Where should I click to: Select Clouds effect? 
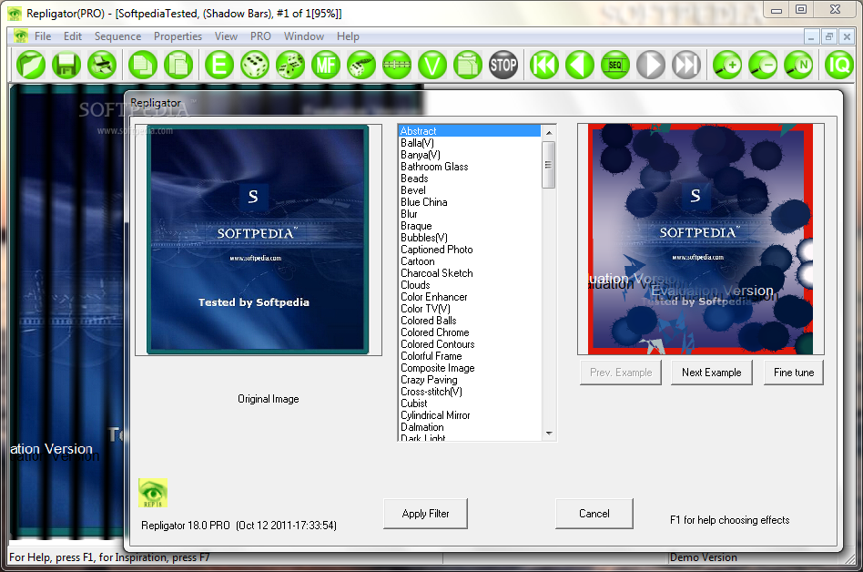point(469,285)
